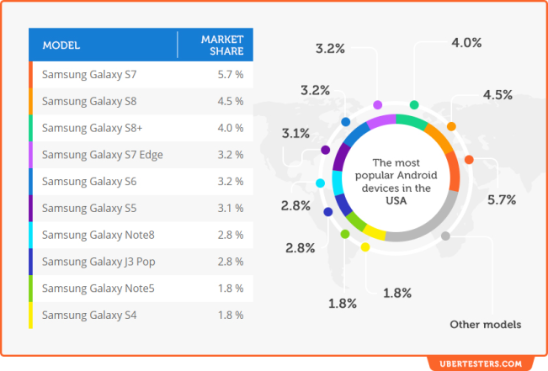The width and height of the screenshot is (548, 371).
Task: Click Samsung Galaxy Note8 row
Action: click(x=141, y=235)
